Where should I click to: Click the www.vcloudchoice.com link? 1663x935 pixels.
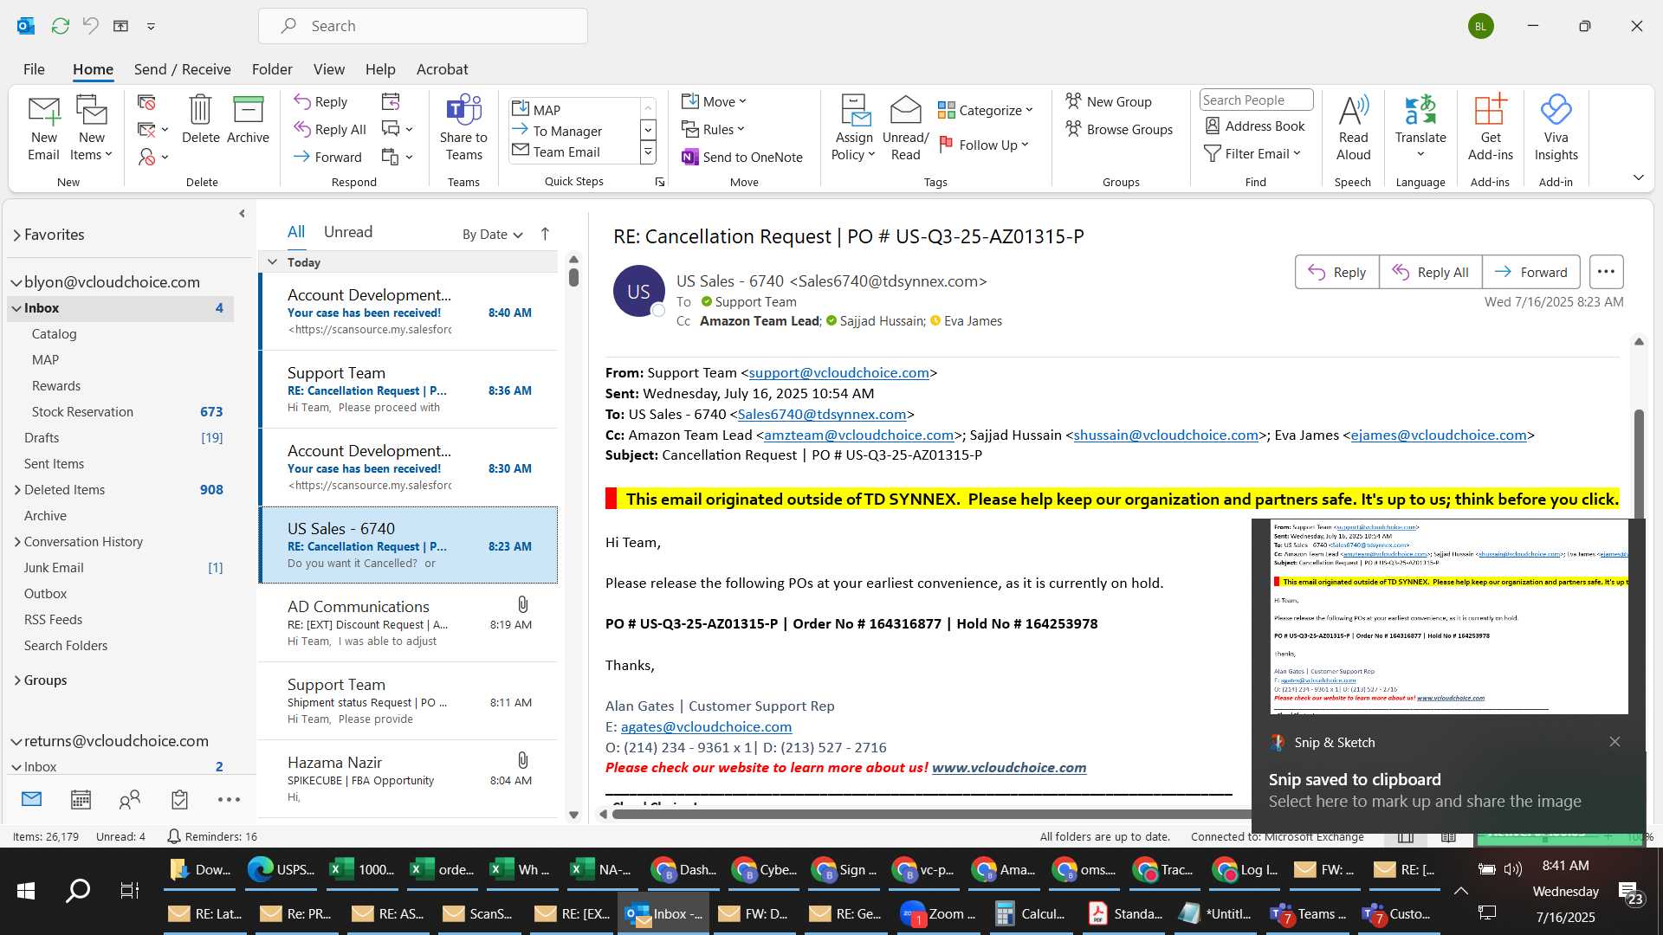point(1009,768)
